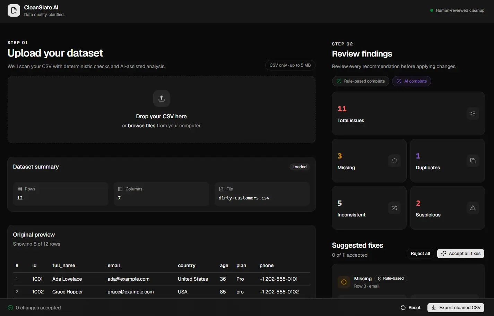Open the 2 Suspicious card
Screen dimensions: 494x316
[x=447, y=208]
